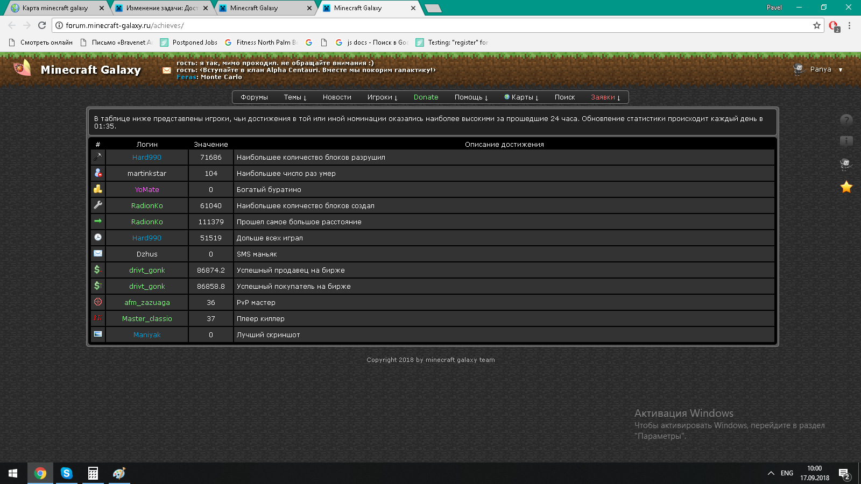Open Chrome's three-dot menu
This screenshot has width=861, height=484.
point(849,25)
